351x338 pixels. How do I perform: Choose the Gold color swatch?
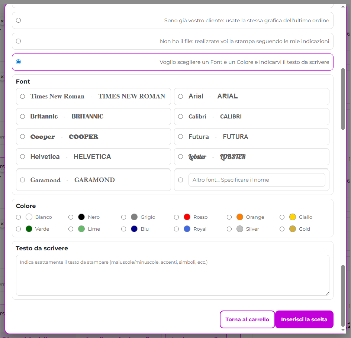[293, 229]
